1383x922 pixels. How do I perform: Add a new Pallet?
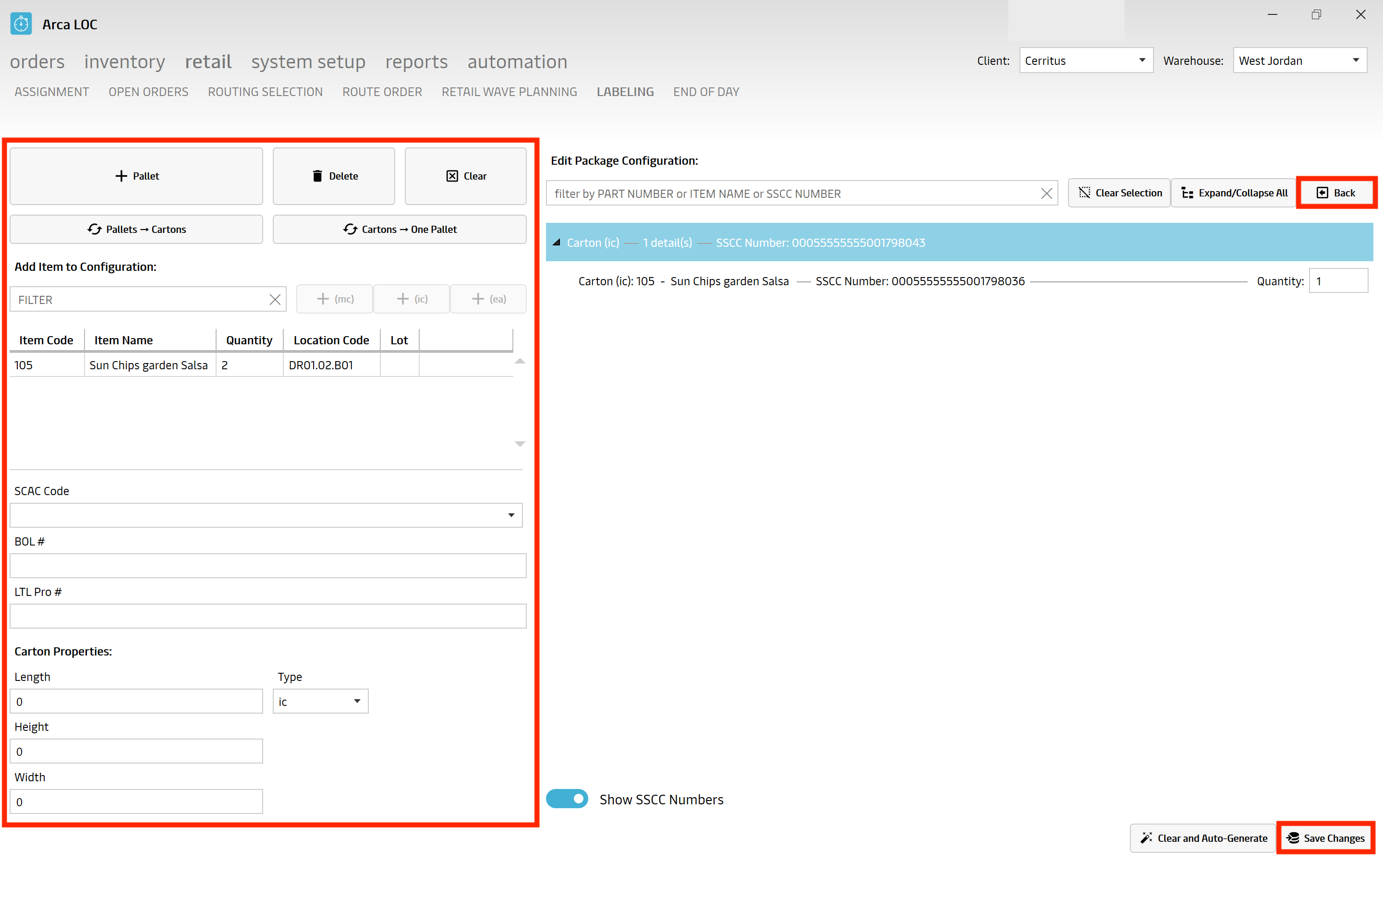coord(136,176)
